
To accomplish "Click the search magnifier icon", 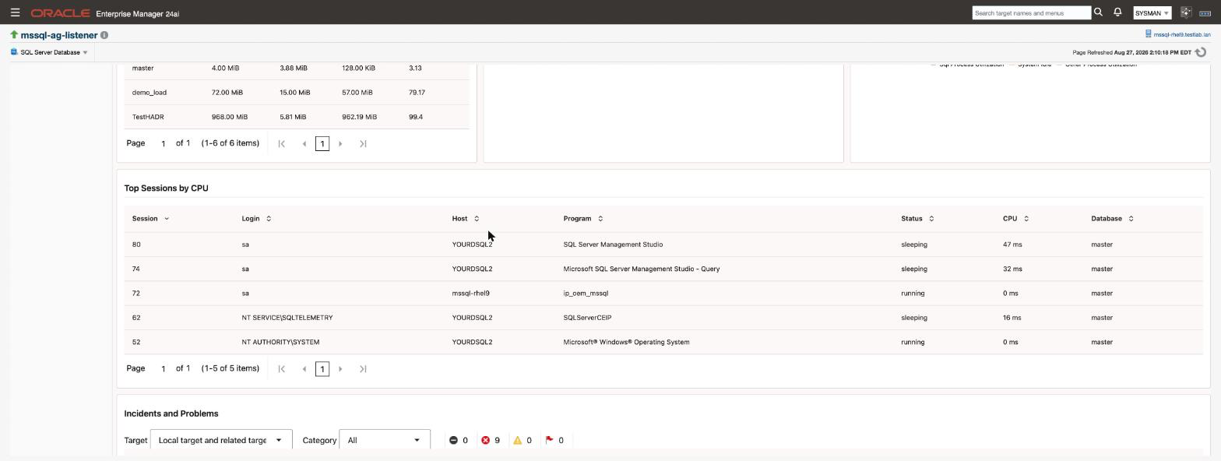I will (x=1099, y=12).
